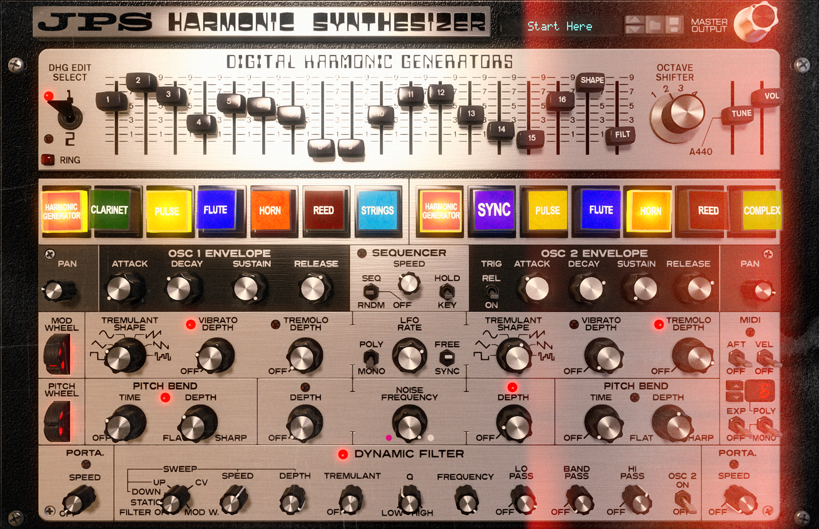Click the Pitch Wheel
The width and height of the screenshot is (819, 529).
click(x=59, y=420)
